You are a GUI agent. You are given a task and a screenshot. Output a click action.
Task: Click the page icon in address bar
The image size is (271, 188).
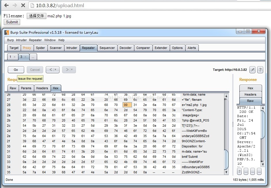[x=32, y=5]
